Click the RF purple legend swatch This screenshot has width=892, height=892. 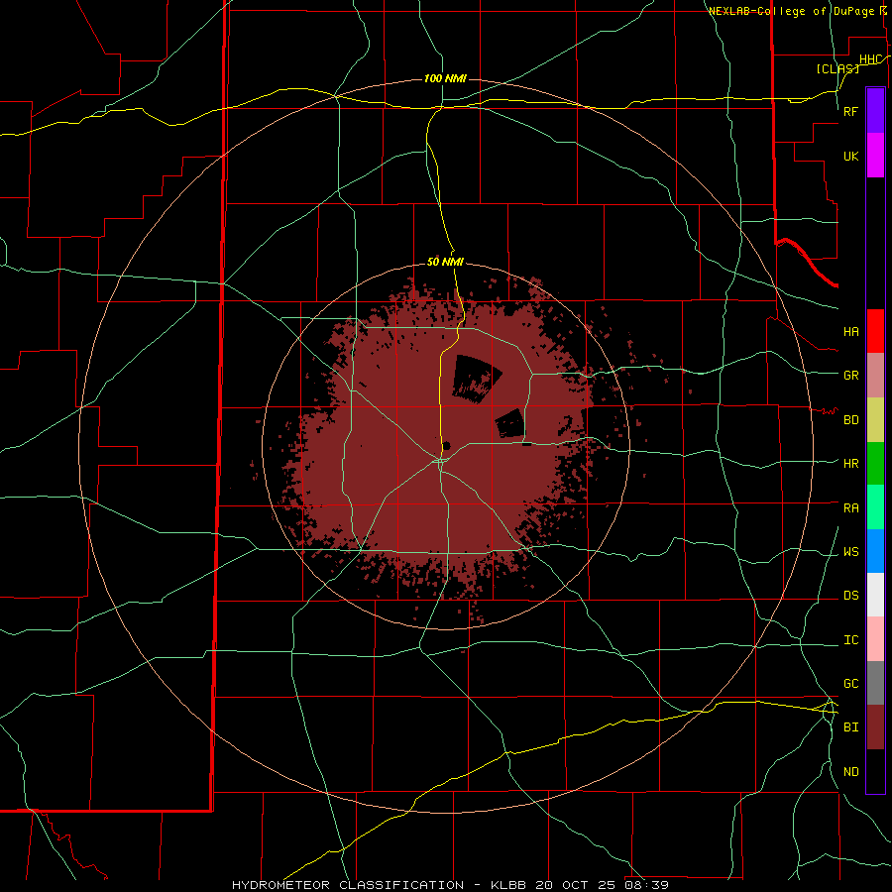click(x=875, y=111)
